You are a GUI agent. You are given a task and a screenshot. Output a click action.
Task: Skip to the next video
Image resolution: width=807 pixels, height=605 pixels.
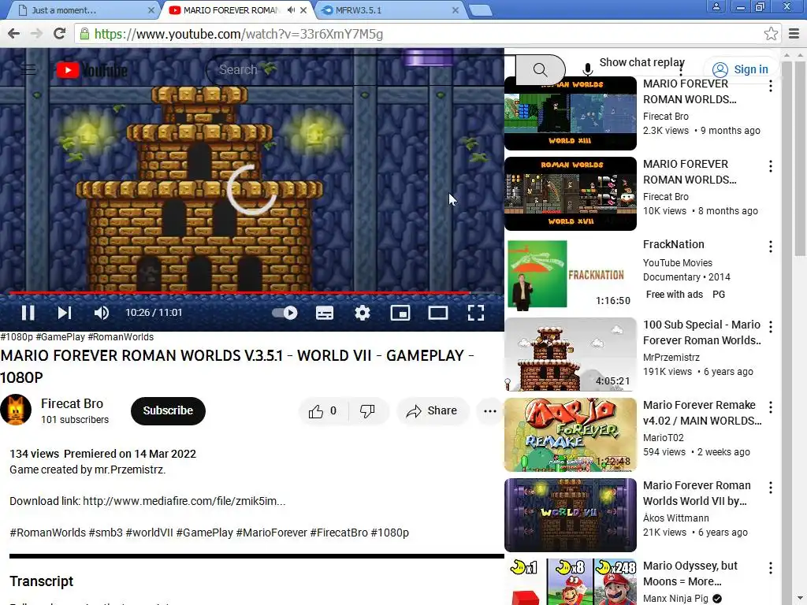[65, 313]
